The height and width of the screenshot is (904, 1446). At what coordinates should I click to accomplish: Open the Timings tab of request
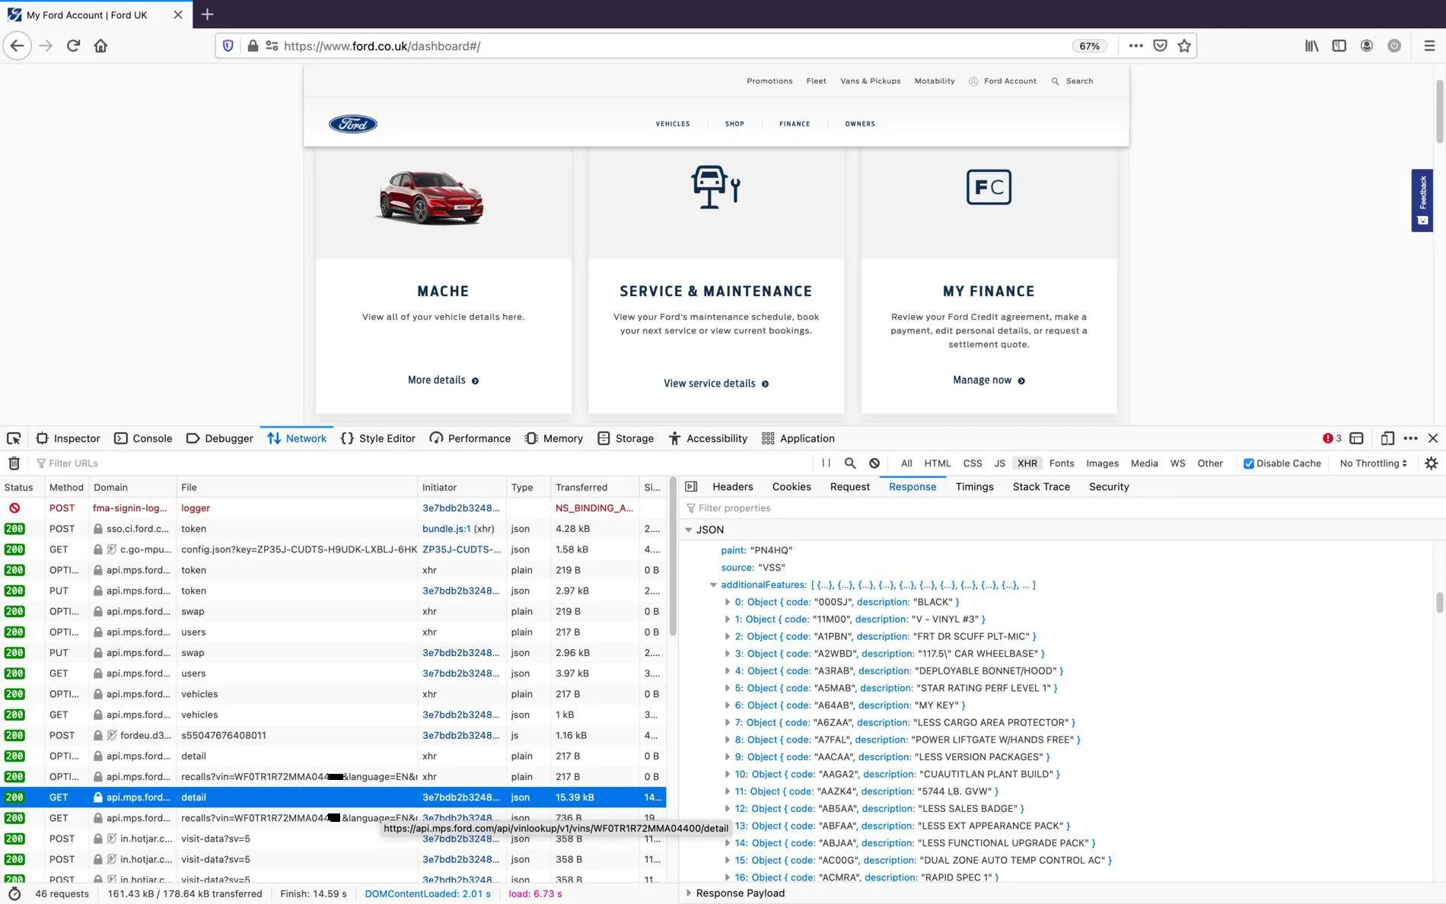point(974,486)
